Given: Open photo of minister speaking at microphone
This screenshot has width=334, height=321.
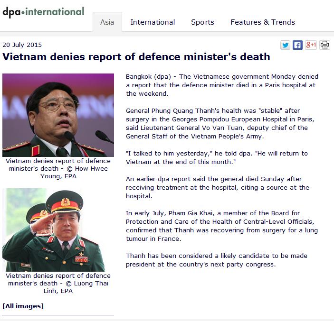Looking at the screenshot, I should click(58, 115).
